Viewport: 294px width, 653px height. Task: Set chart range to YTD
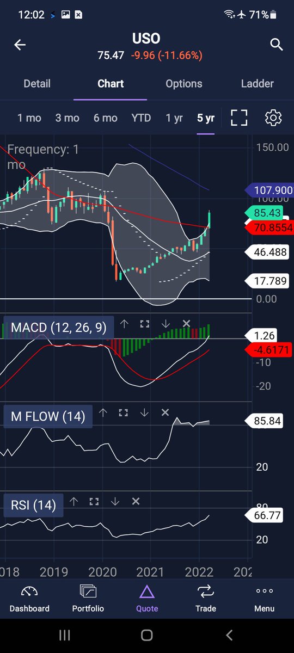pos(141,118)
